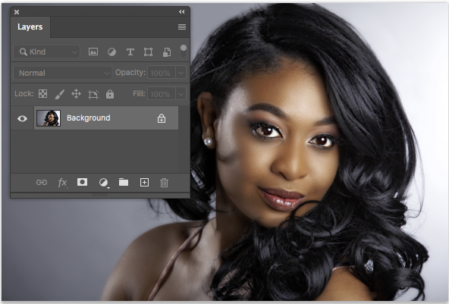This screenshot has height=304, width=449.
Task: Filter for smart objects icon
Action: [x=167, y=52]
